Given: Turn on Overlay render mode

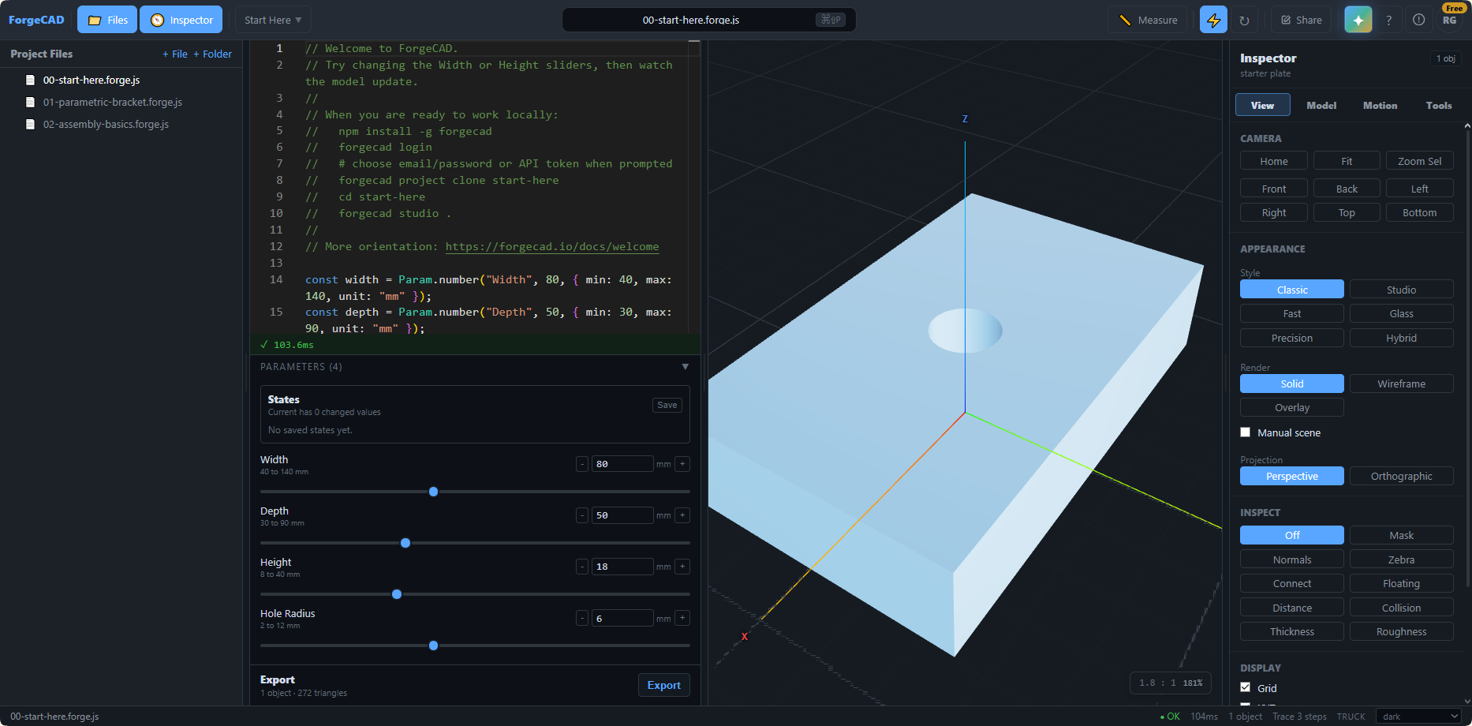Looking at the screenshot, I should point(1292,407).
